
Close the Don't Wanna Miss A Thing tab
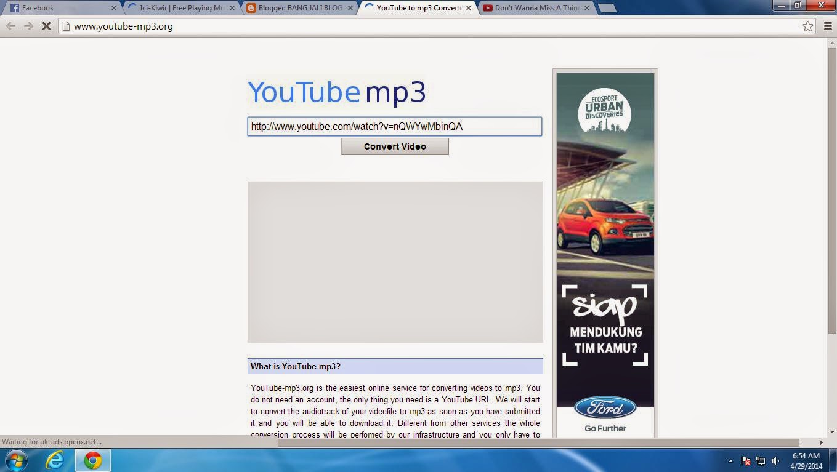[587, 8]
